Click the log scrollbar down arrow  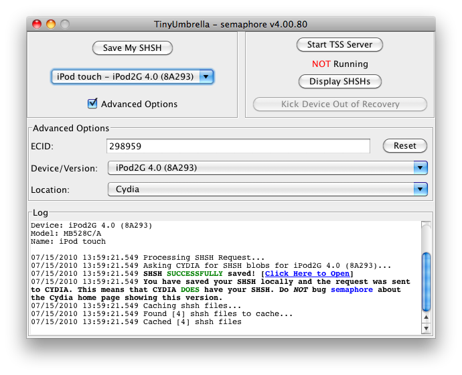tap(426, 328)
